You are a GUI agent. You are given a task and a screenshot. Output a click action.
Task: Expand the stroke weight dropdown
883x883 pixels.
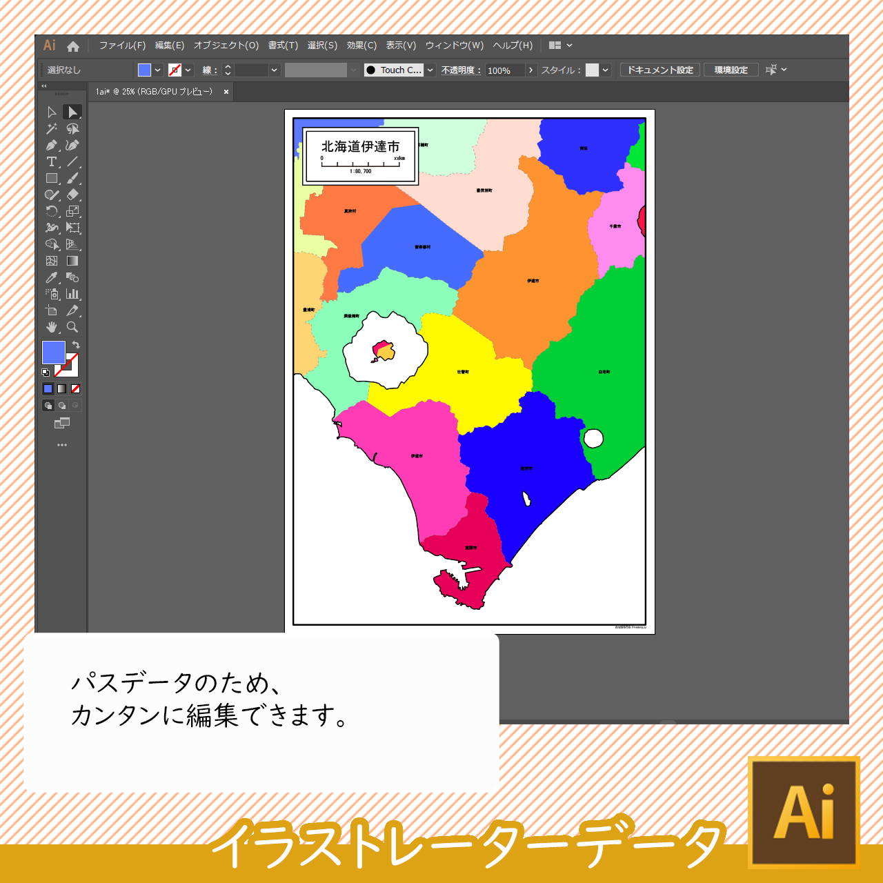pos(275,70)
